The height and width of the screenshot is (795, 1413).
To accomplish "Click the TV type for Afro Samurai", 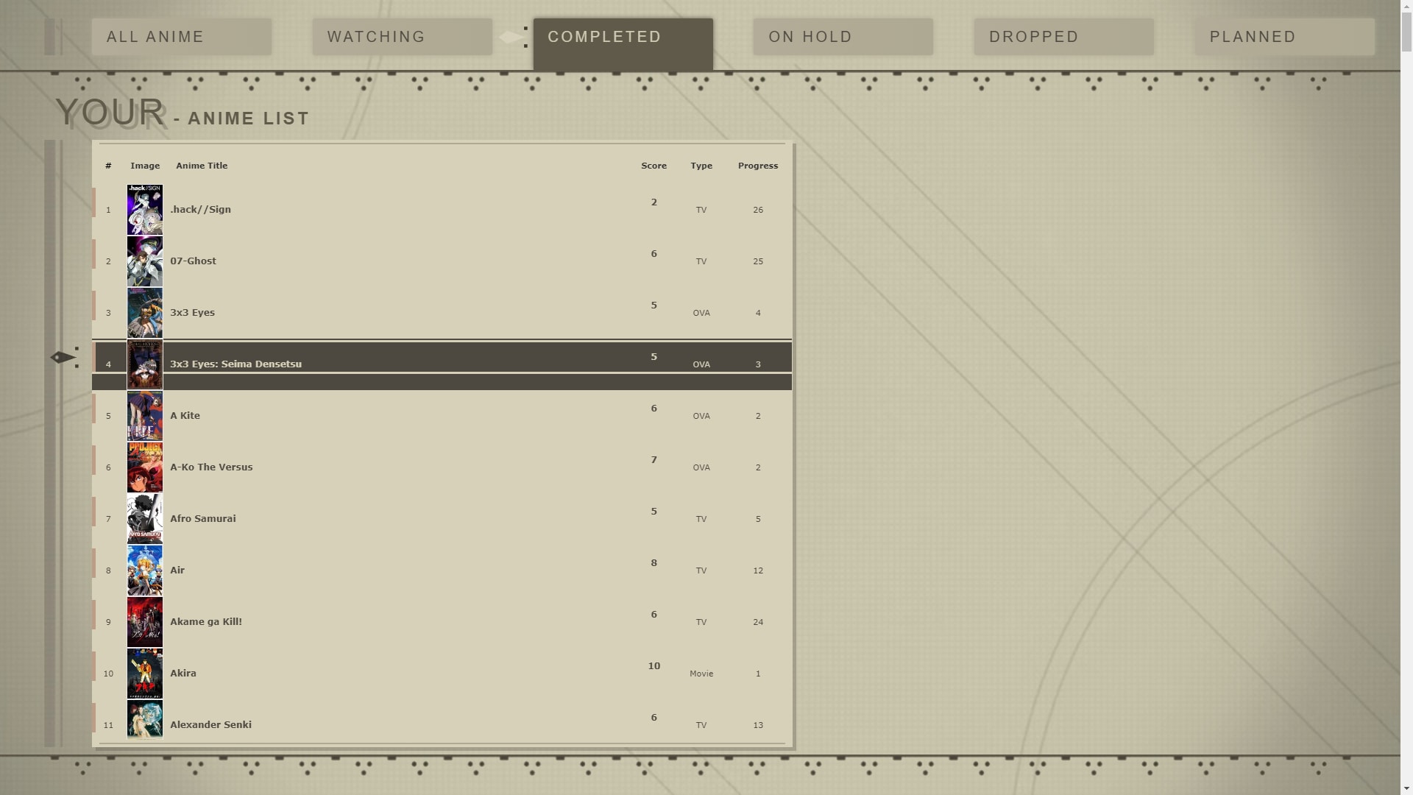I will tap(701, 519).
